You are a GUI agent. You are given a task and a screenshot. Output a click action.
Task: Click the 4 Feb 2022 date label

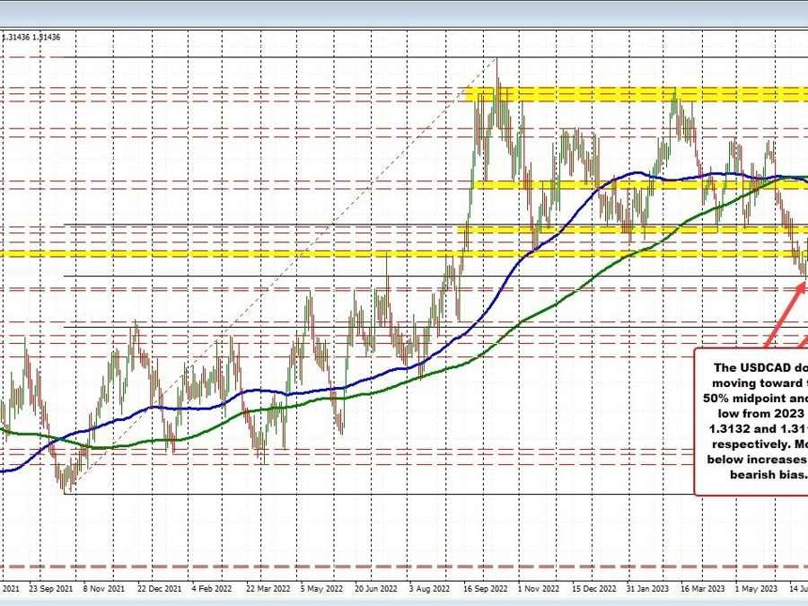[x=214, y=590]
